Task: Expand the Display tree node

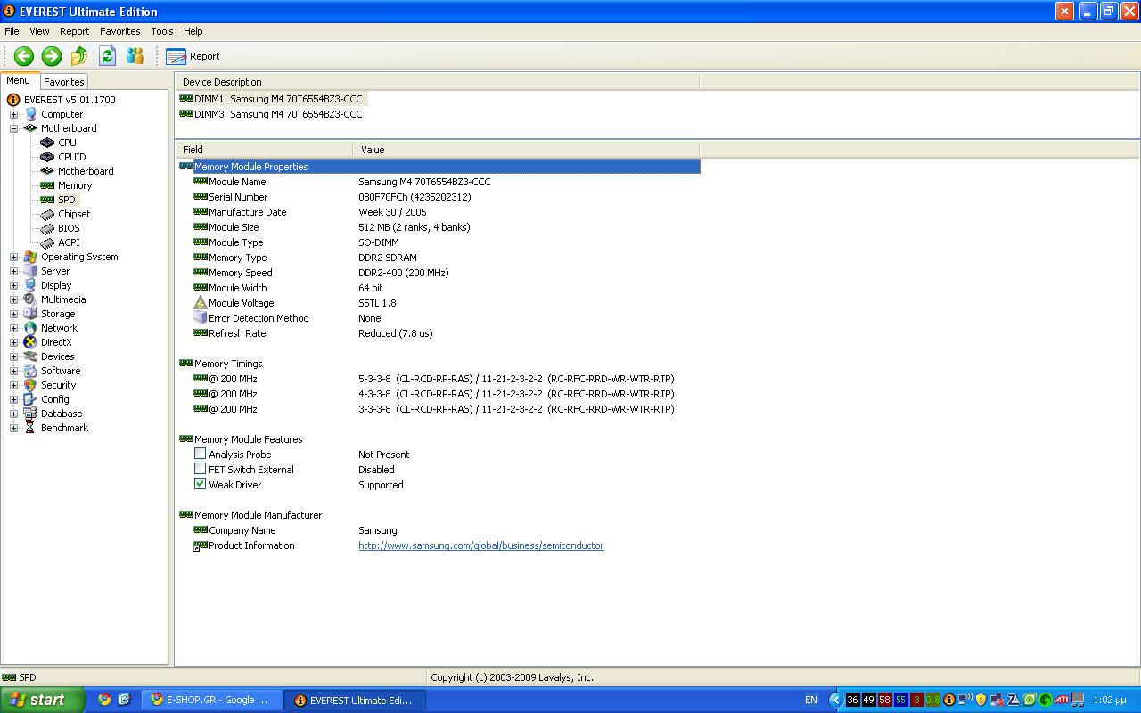Action: [13, 285]
